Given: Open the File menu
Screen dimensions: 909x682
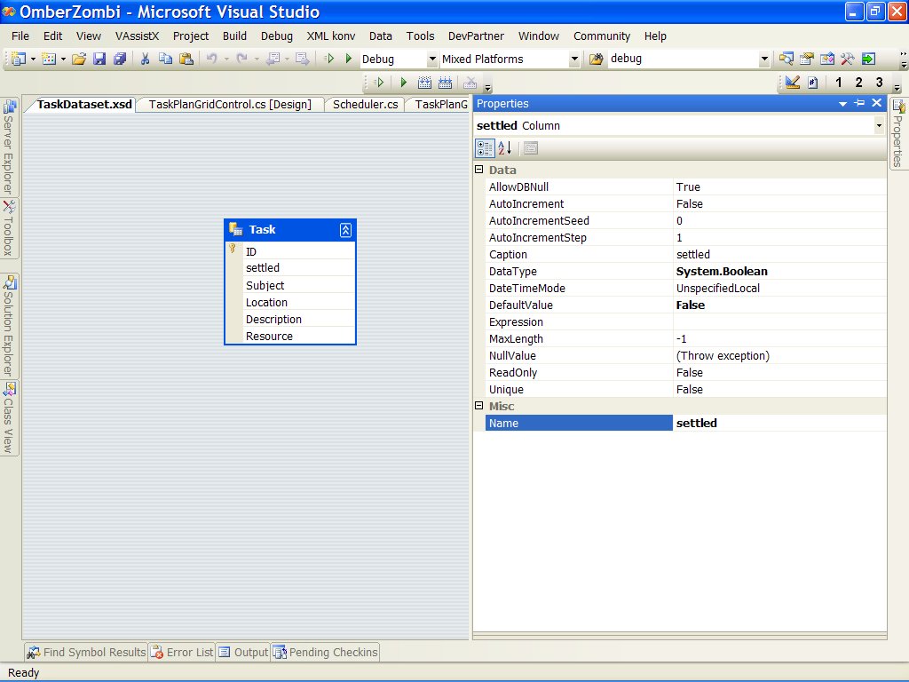Looking at the screenshot, I should [x=20, y=36].
